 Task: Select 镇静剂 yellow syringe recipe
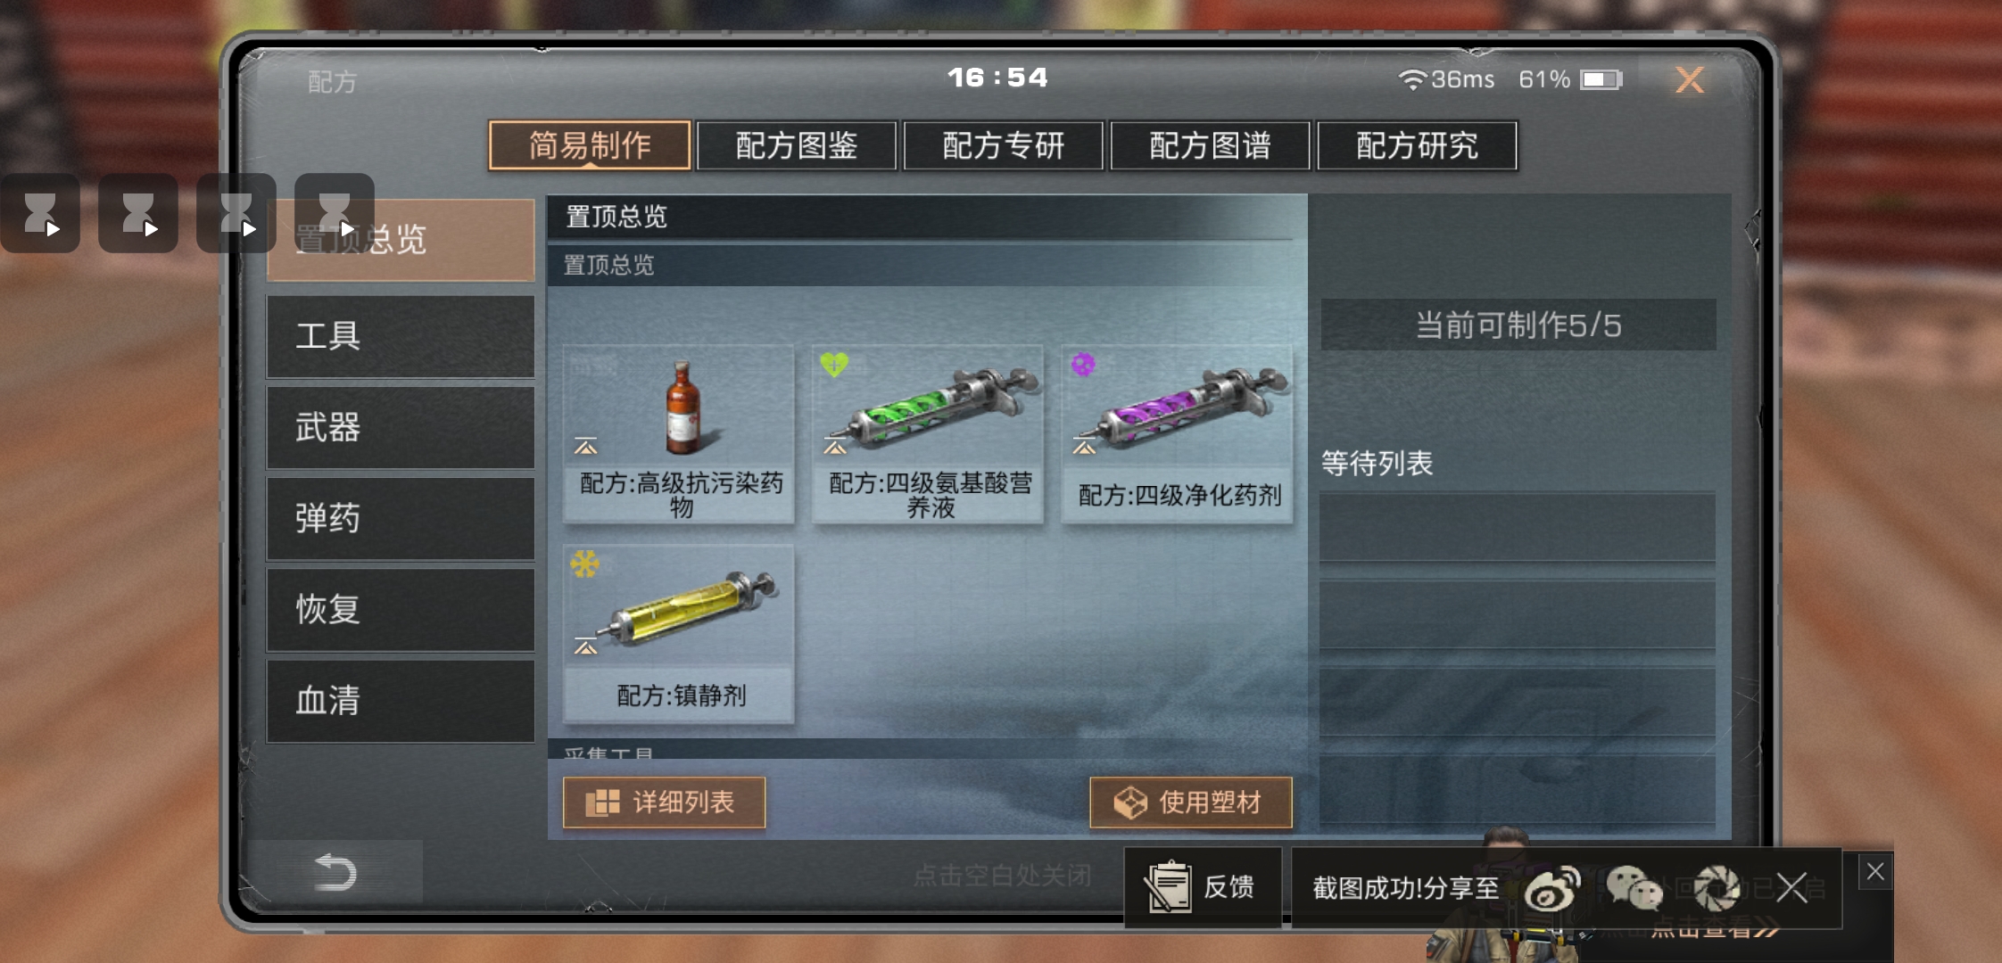[x=679, y=634]
